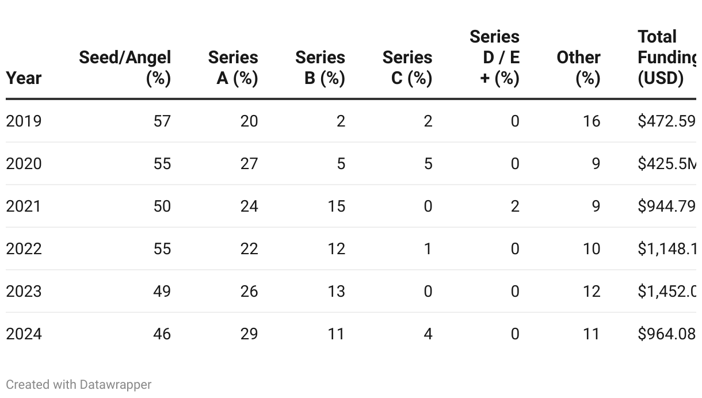Click the Year column header
Viewport: 702px width, 398px height.
point(24,78)
